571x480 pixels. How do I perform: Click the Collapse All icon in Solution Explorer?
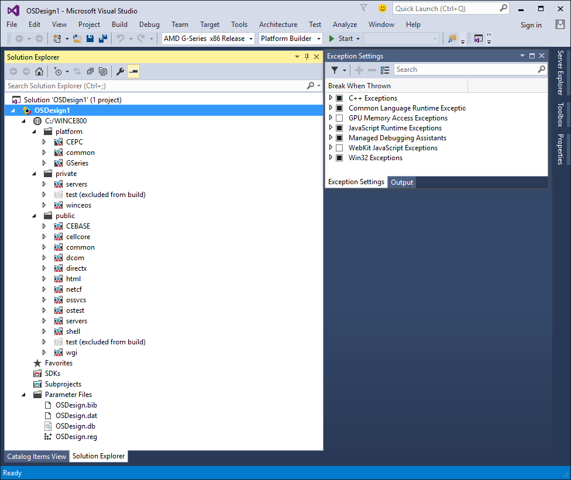click(x=90, y=71)
